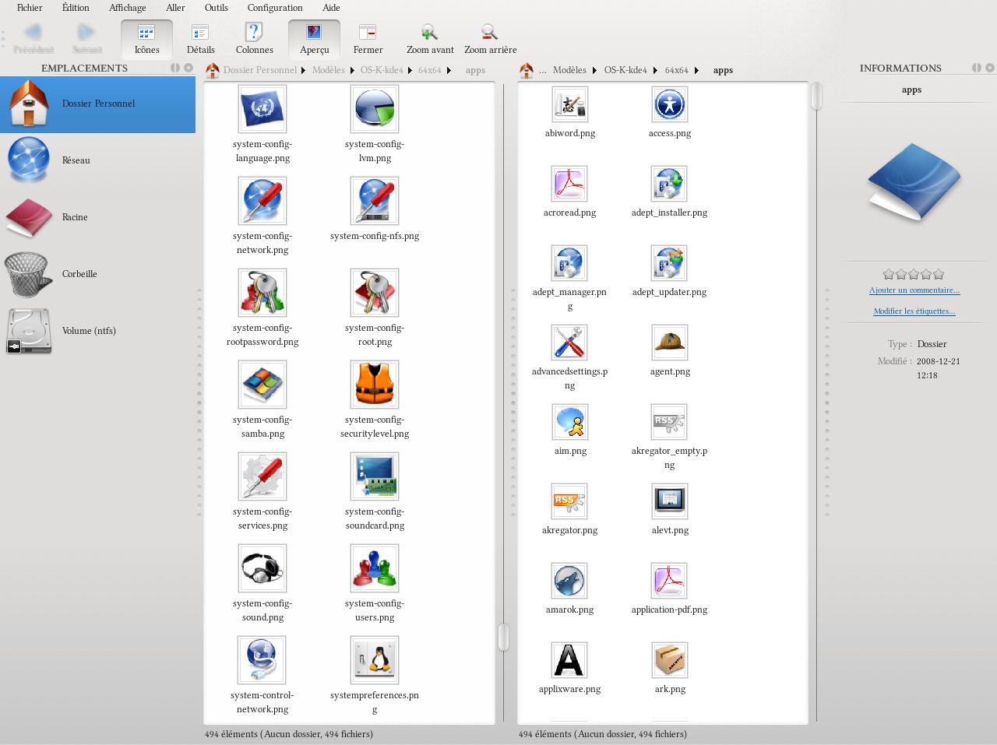The height and width of the screenshot is (745, 997).
Task: Select Réseau in Emplacements panel
Action: [97, 160]
